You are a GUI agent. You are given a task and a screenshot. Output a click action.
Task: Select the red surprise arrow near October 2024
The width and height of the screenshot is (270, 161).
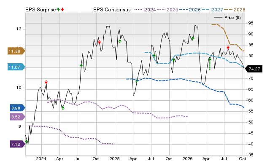[100, 42]
